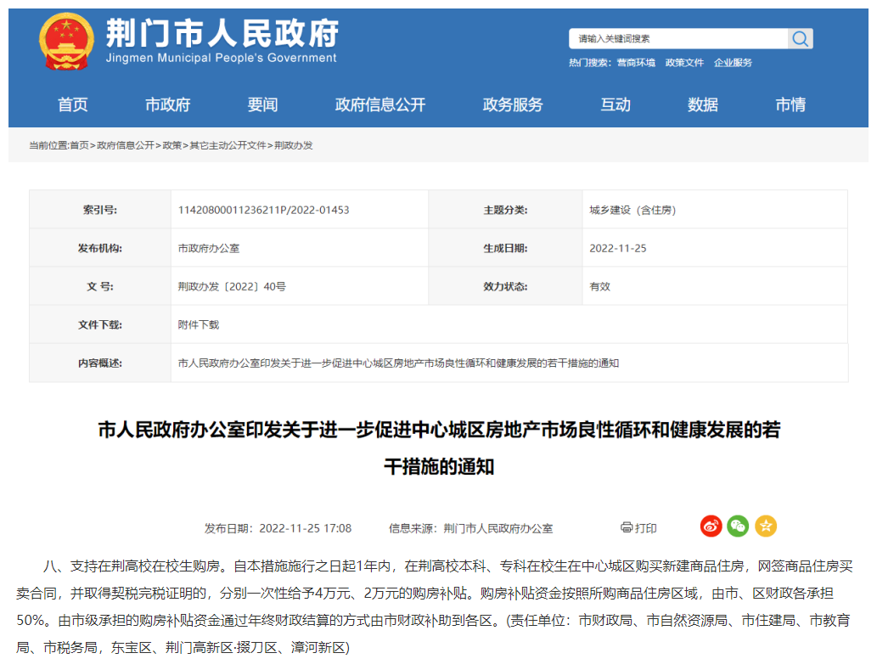Click the yellow QZone star share icon
The image size is (877, 670).
coord(766,526)
